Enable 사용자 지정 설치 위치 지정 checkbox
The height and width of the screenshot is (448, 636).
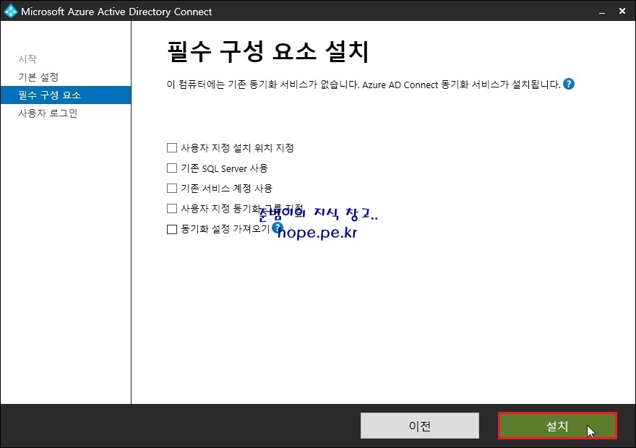pyautogui.click(x=172, y=147)
